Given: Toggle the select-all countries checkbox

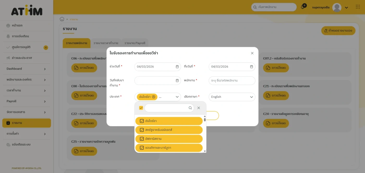Looking at the screenshot, I should (141, 108).
